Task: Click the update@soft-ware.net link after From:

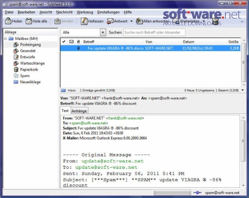Action: tap(112, 161)
